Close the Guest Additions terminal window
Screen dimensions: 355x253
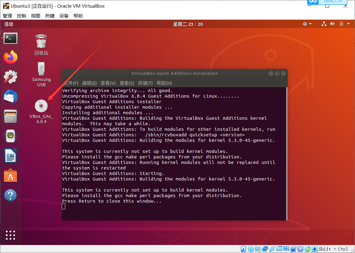pyautogui.click(x=283, y=73)
